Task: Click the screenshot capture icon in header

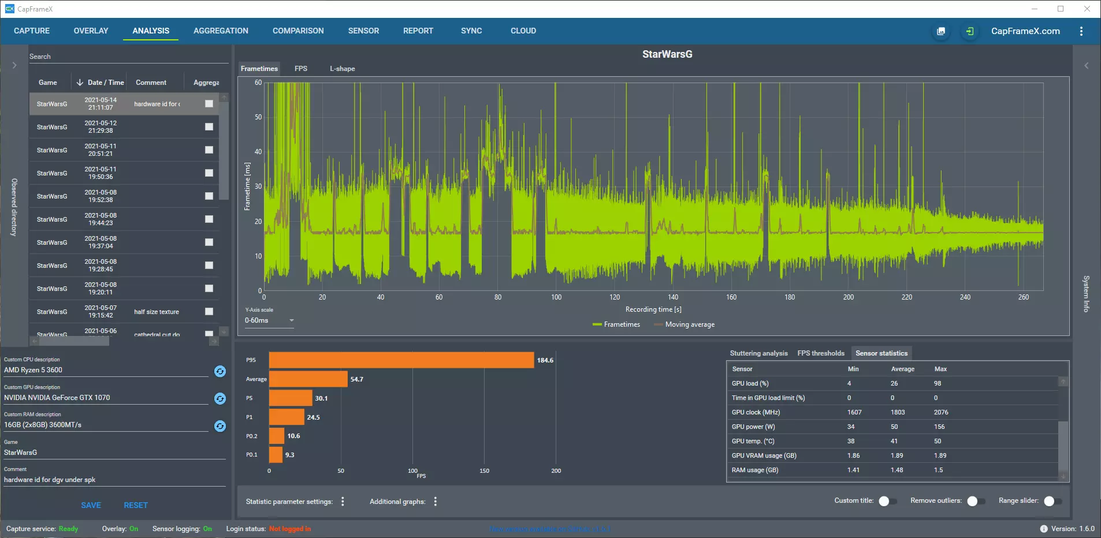Action: click(941, 31)
